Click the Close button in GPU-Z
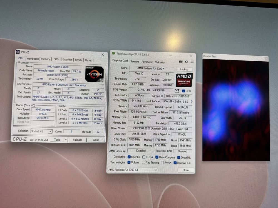Image resolution: width=278 pixels, height=208 pixels. 186,170
